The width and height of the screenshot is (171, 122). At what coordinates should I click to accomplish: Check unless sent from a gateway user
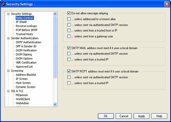pos(69,36)
